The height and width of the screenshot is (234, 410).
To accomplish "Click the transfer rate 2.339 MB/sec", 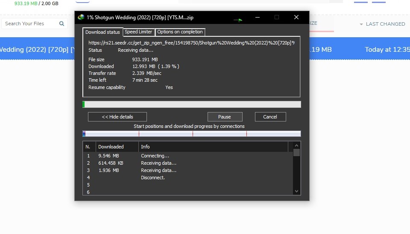I will pos(146,73).
